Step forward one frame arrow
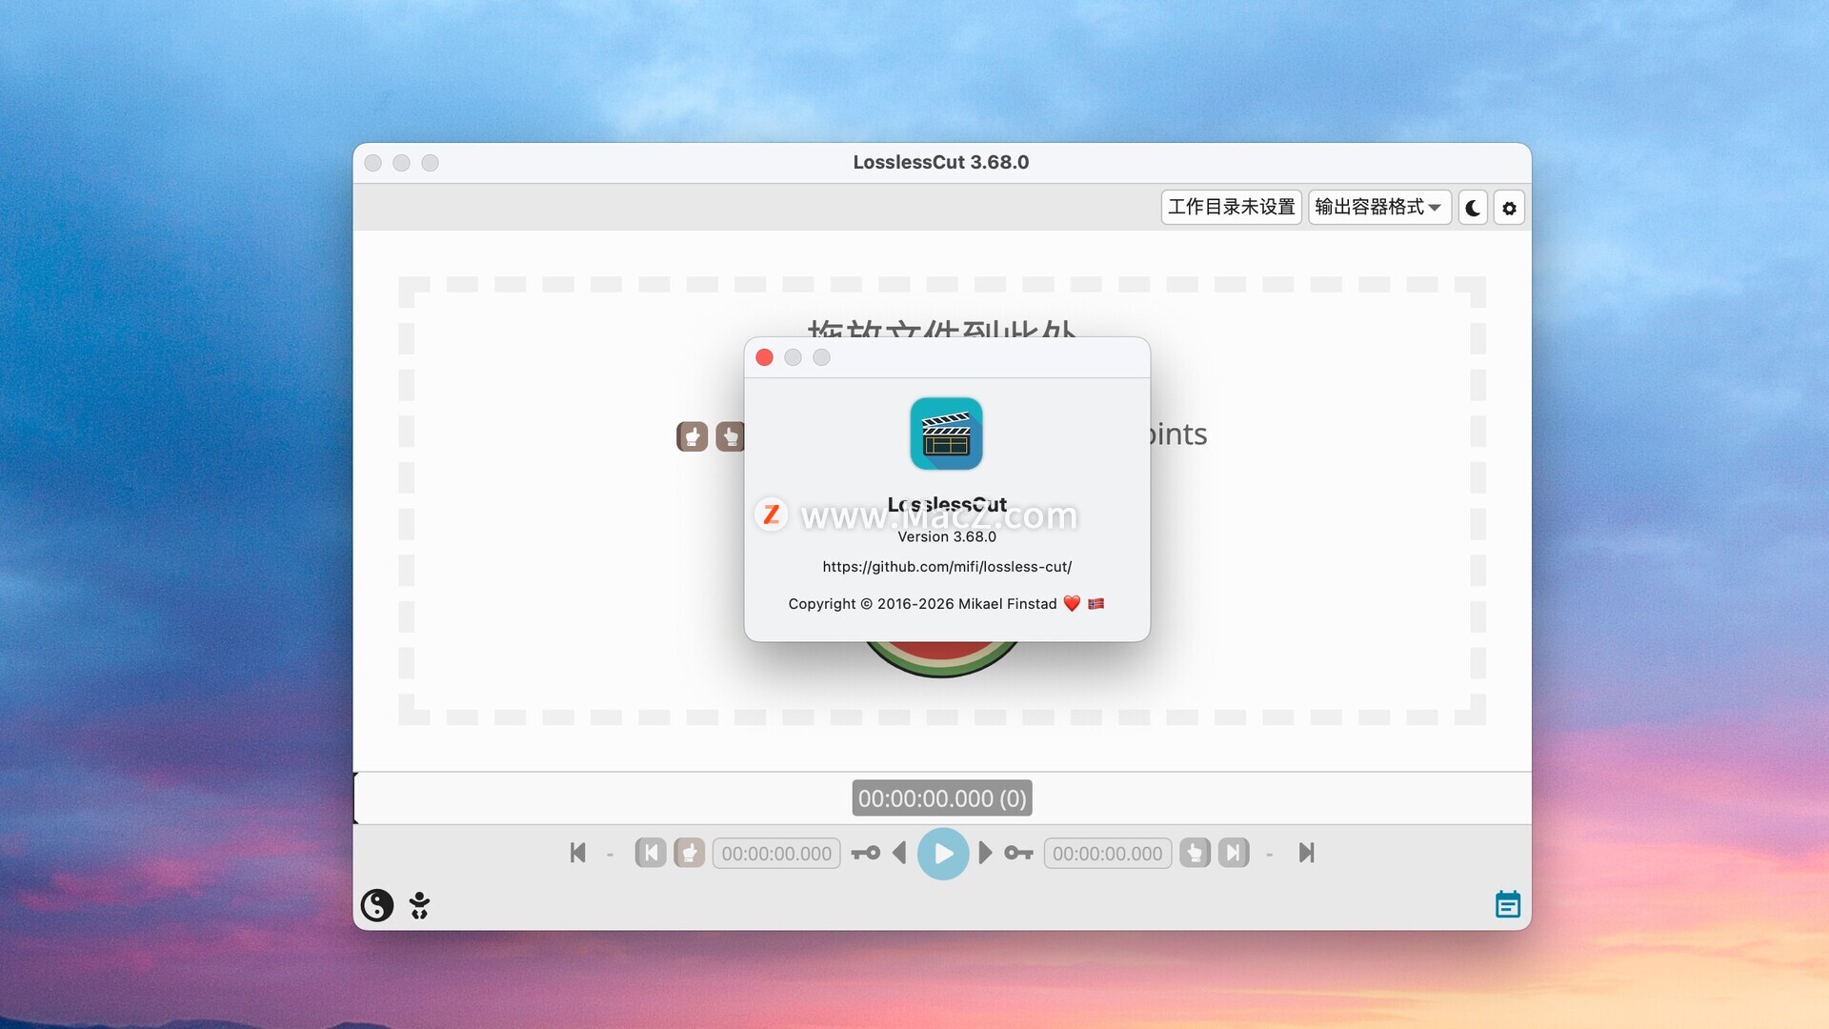 click(x=985, y=853)
